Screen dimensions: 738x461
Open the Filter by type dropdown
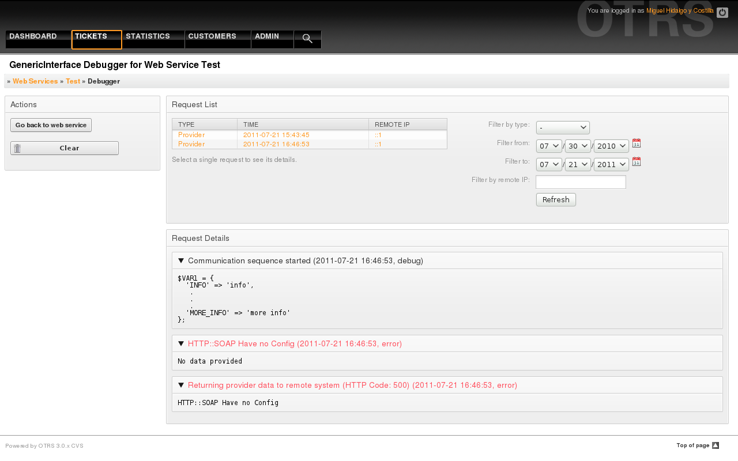click(562, 127)
